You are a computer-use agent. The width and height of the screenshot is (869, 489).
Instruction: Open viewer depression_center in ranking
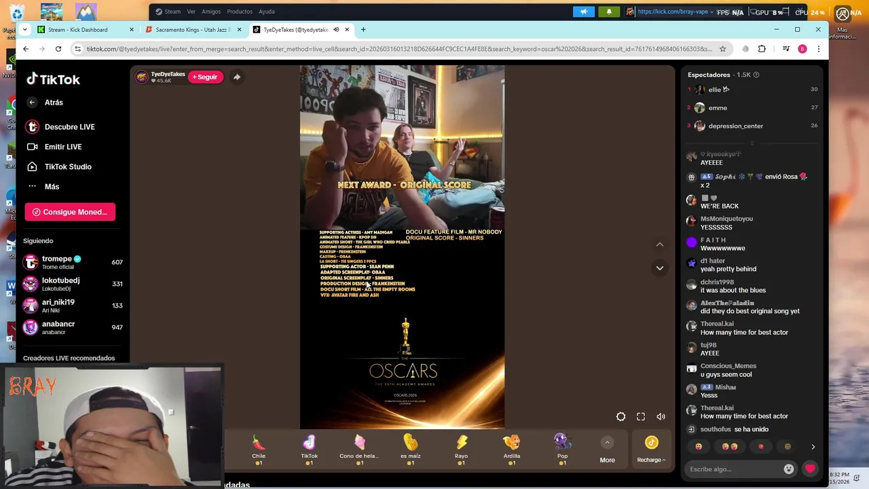coord(736,126)
